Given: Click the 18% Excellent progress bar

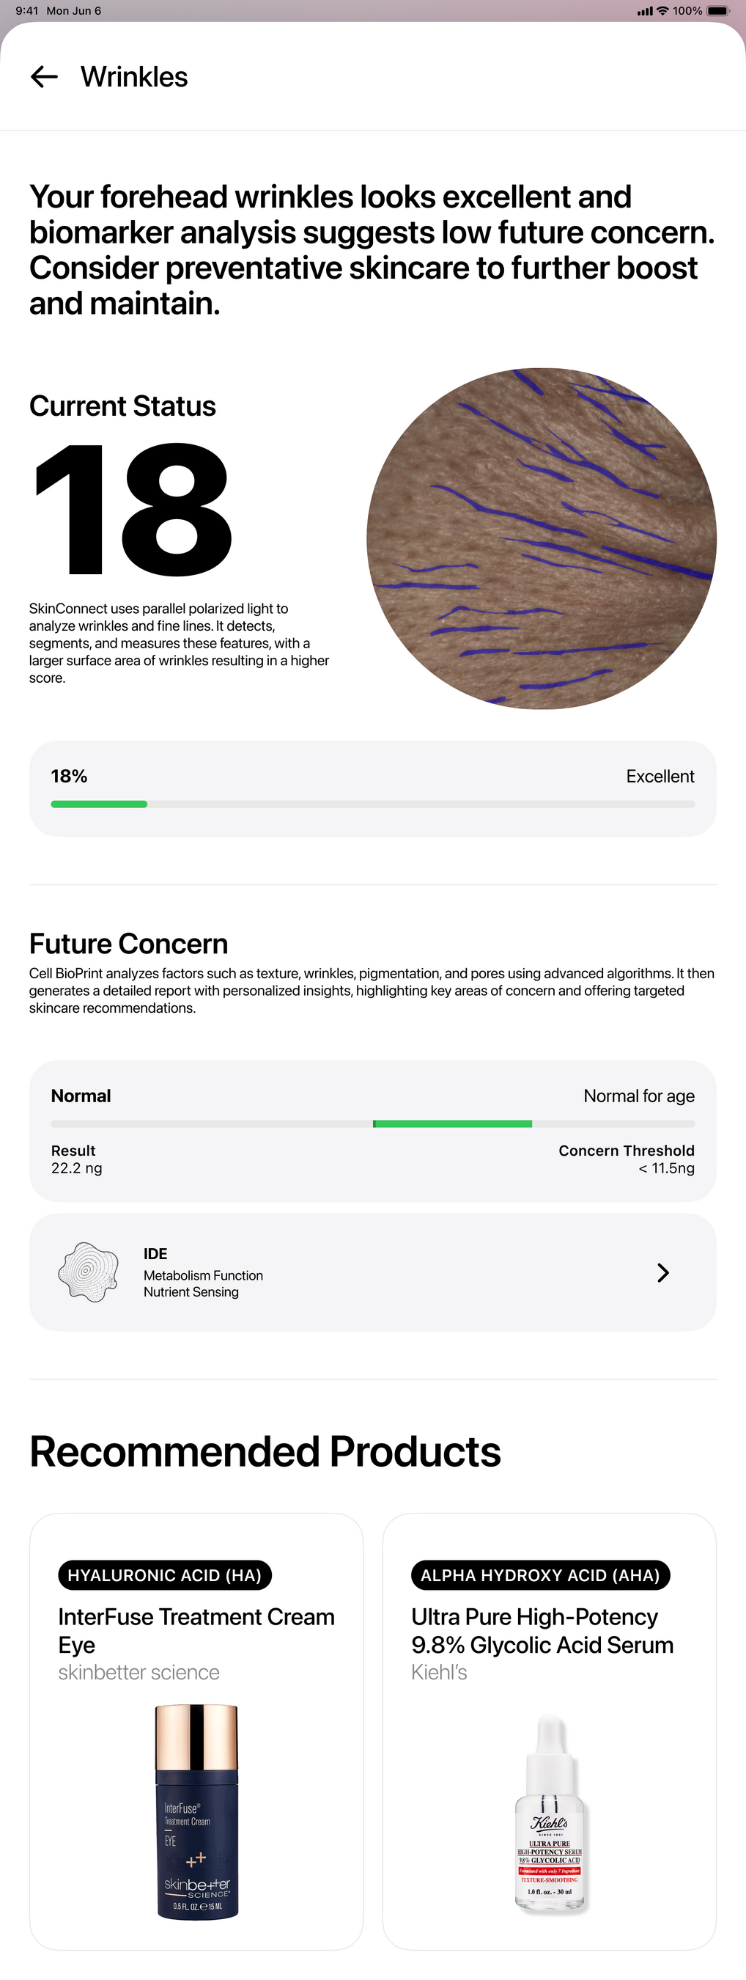Looking at the screenshot, I should point(372,804).
